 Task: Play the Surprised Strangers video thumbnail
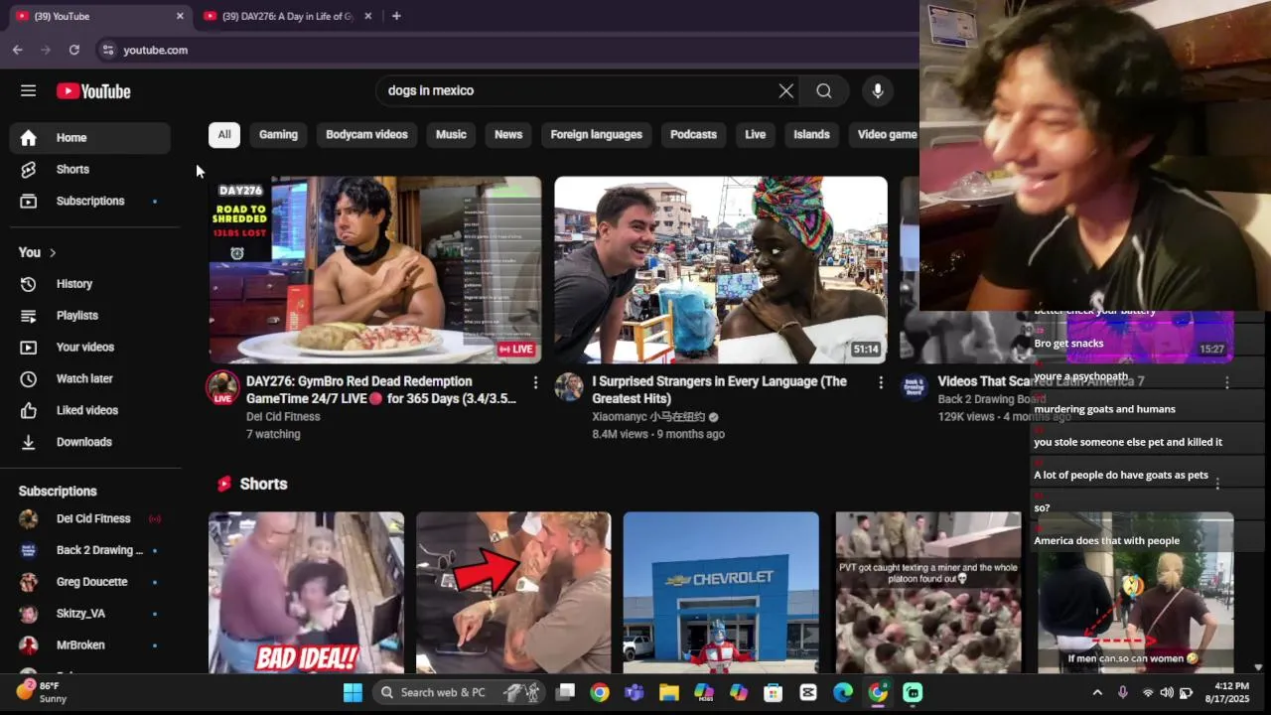[x=721, y=270]
